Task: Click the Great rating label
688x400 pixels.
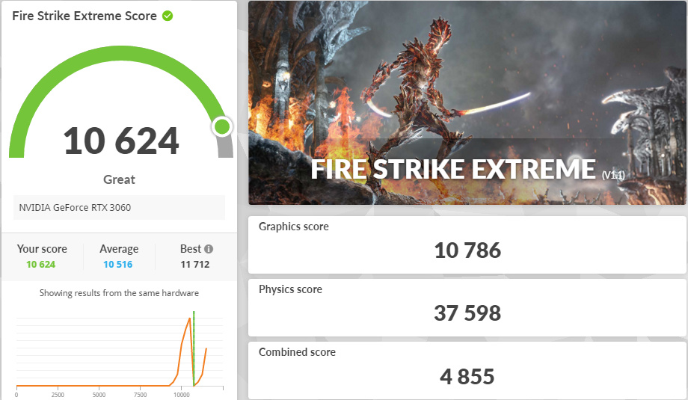Action: pyautogui.click(x=119, y=179)
